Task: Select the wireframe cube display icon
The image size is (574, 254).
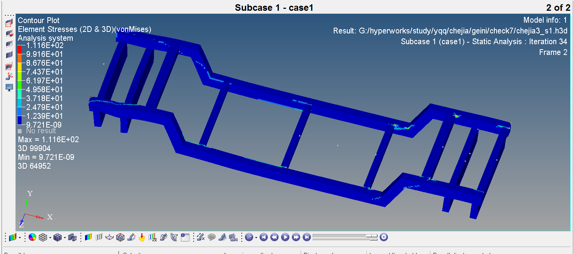Action: point(43,237)
